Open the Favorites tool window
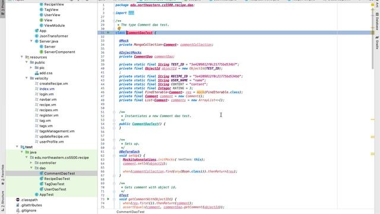 pos(2,175)
